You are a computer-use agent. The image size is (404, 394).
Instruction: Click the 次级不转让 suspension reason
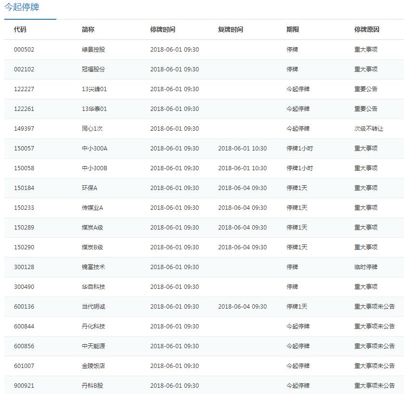coord(369,129)
